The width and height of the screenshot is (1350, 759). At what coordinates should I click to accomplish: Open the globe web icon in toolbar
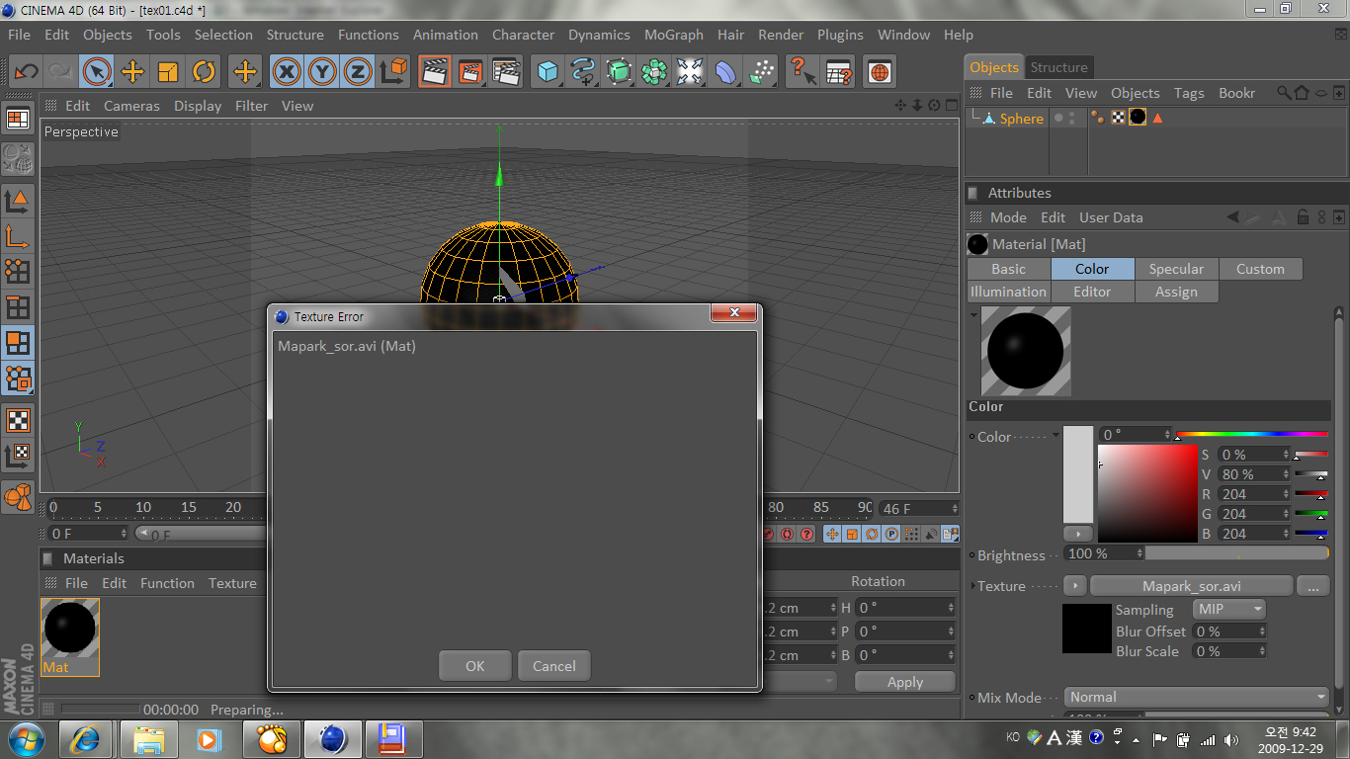(x=880, y=71)
